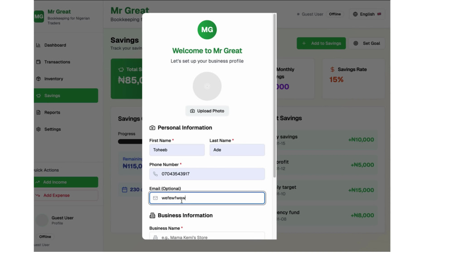Image resolution: width=453 pixels, height=255 pixels.
Task: Click the Upload Photo button
Action: 207,111
